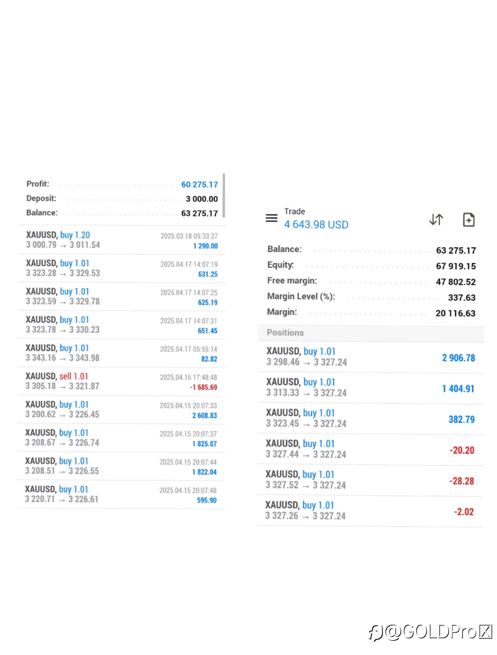Tap position with 382.79 profit
This screenshot has width=497, height=655.
[x=370, y=419]
